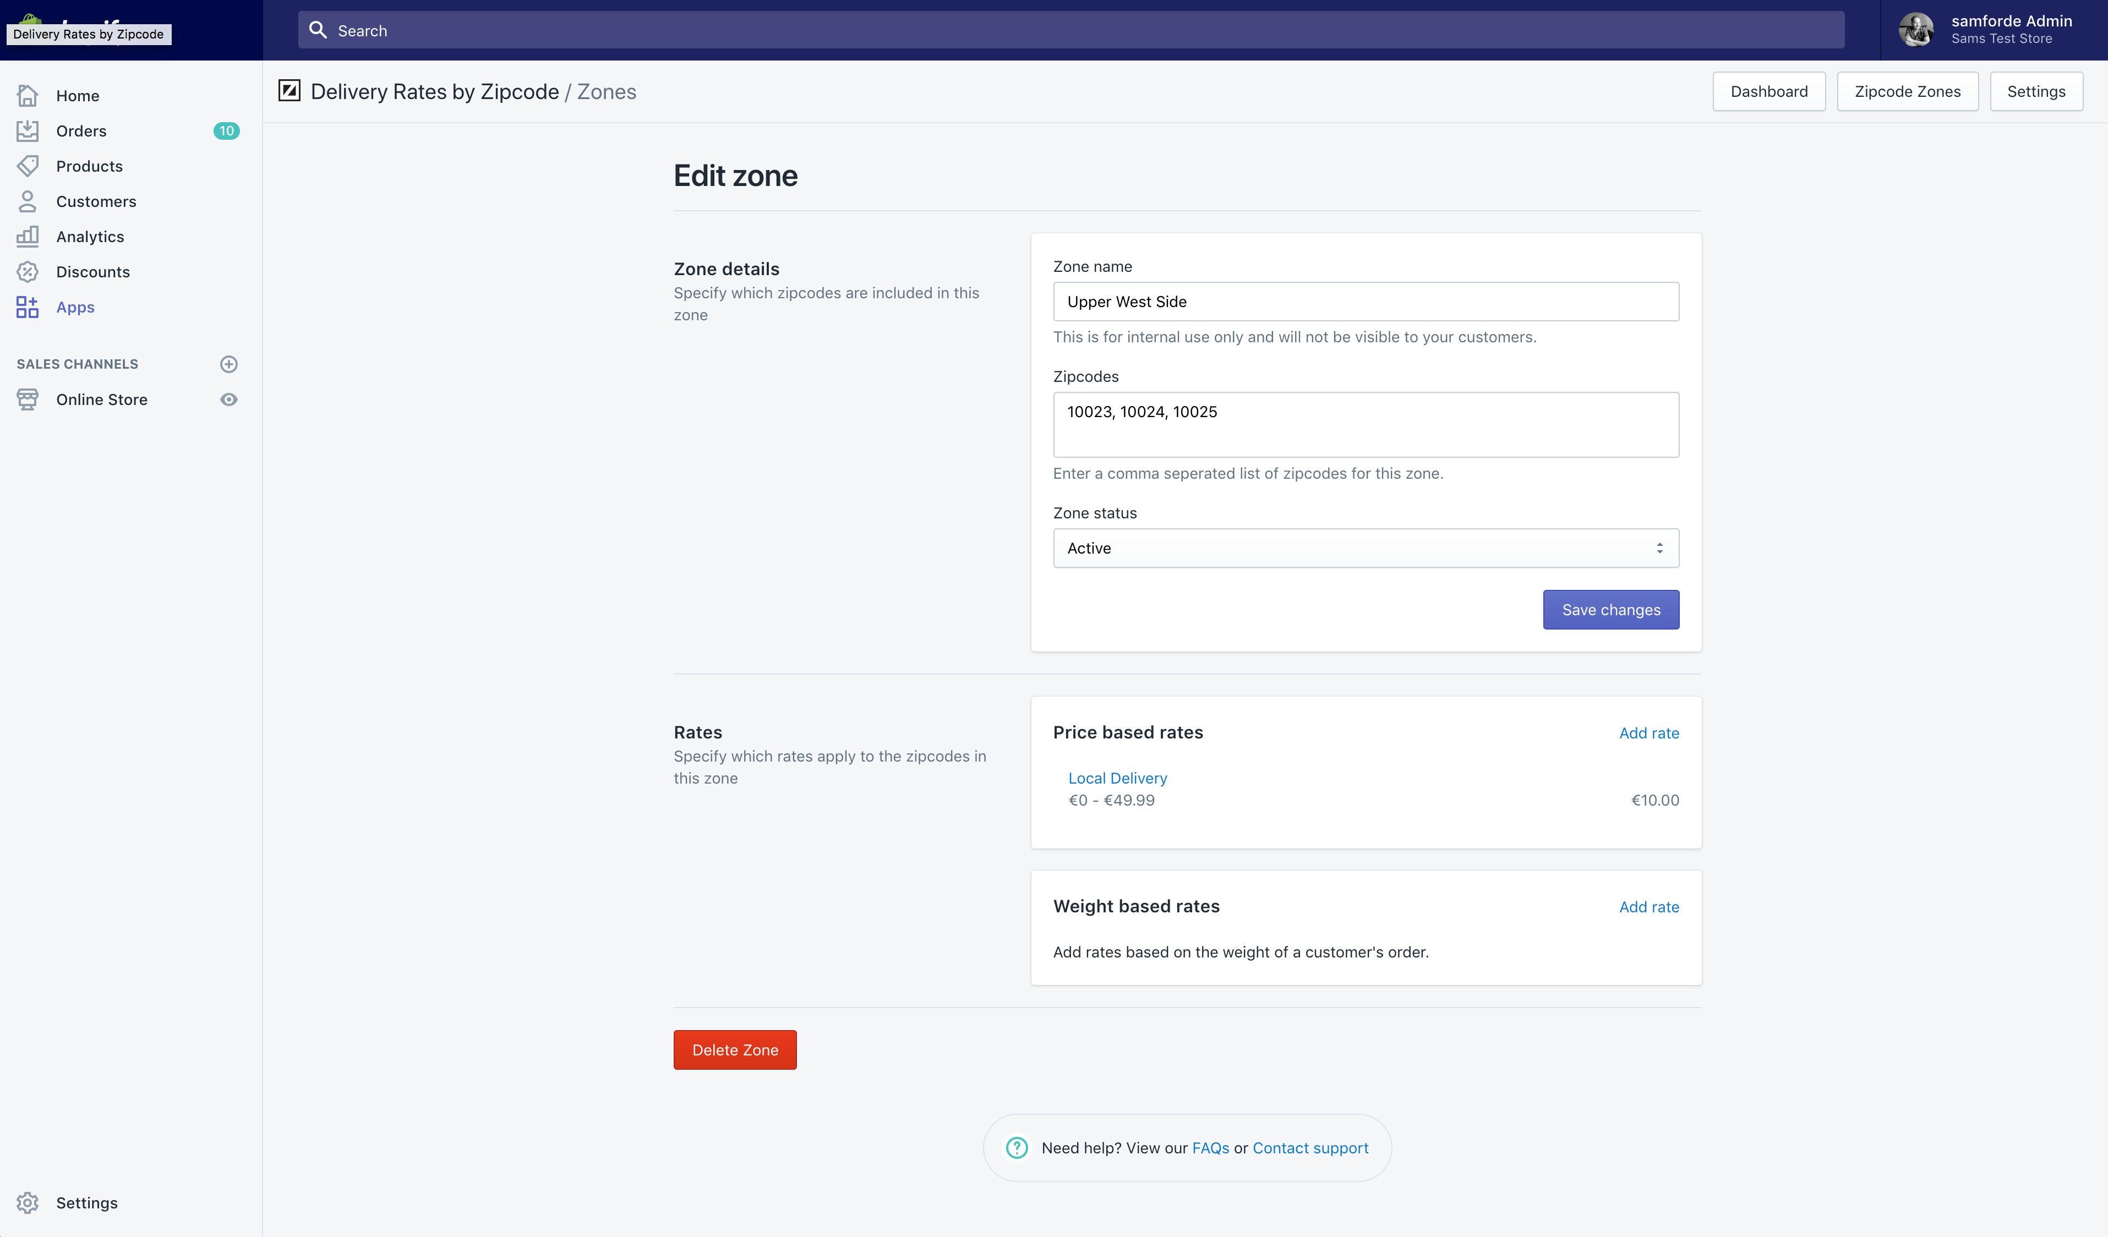Add a sales channel with plus icon
The image size is (2108, 1237).
coord(228,364)
